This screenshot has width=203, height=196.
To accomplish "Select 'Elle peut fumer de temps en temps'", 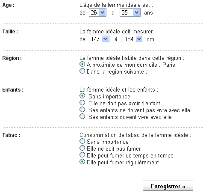I will (x=82, y=155).
